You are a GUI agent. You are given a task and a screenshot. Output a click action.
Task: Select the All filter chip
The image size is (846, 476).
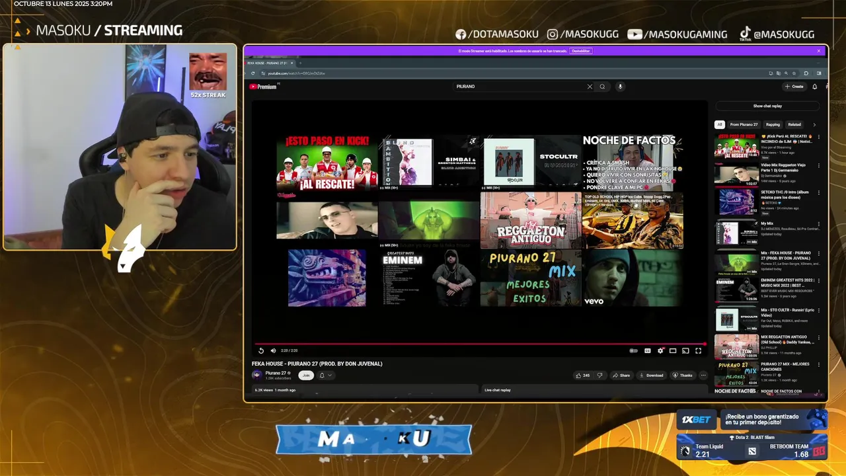pos(720,124)
